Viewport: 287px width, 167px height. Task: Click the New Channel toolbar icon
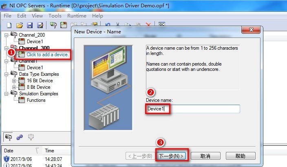pyautogui.click(x=53, y=25)
